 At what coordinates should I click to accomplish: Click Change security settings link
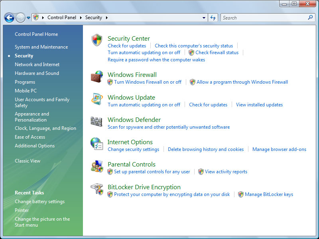click(x=134, y=150)
